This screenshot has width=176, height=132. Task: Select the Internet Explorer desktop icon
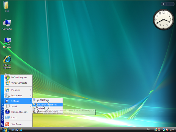coord(7,62)
